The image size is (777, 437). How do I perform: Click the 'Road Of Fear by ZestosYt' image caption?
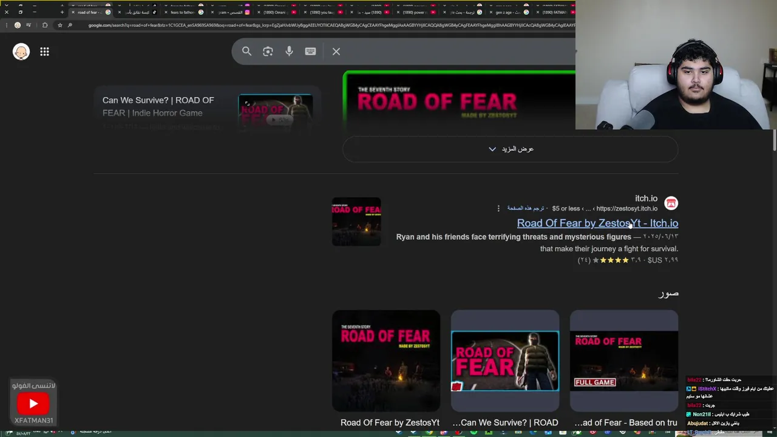(390, 422)
